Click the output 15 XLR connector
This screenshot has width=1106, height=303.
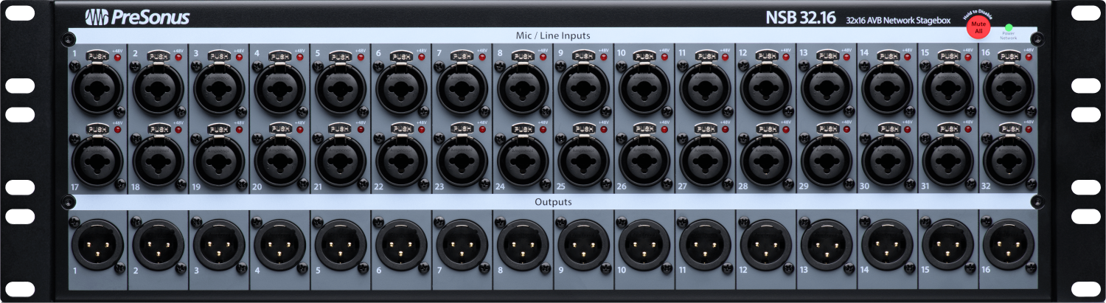[949, 245]
